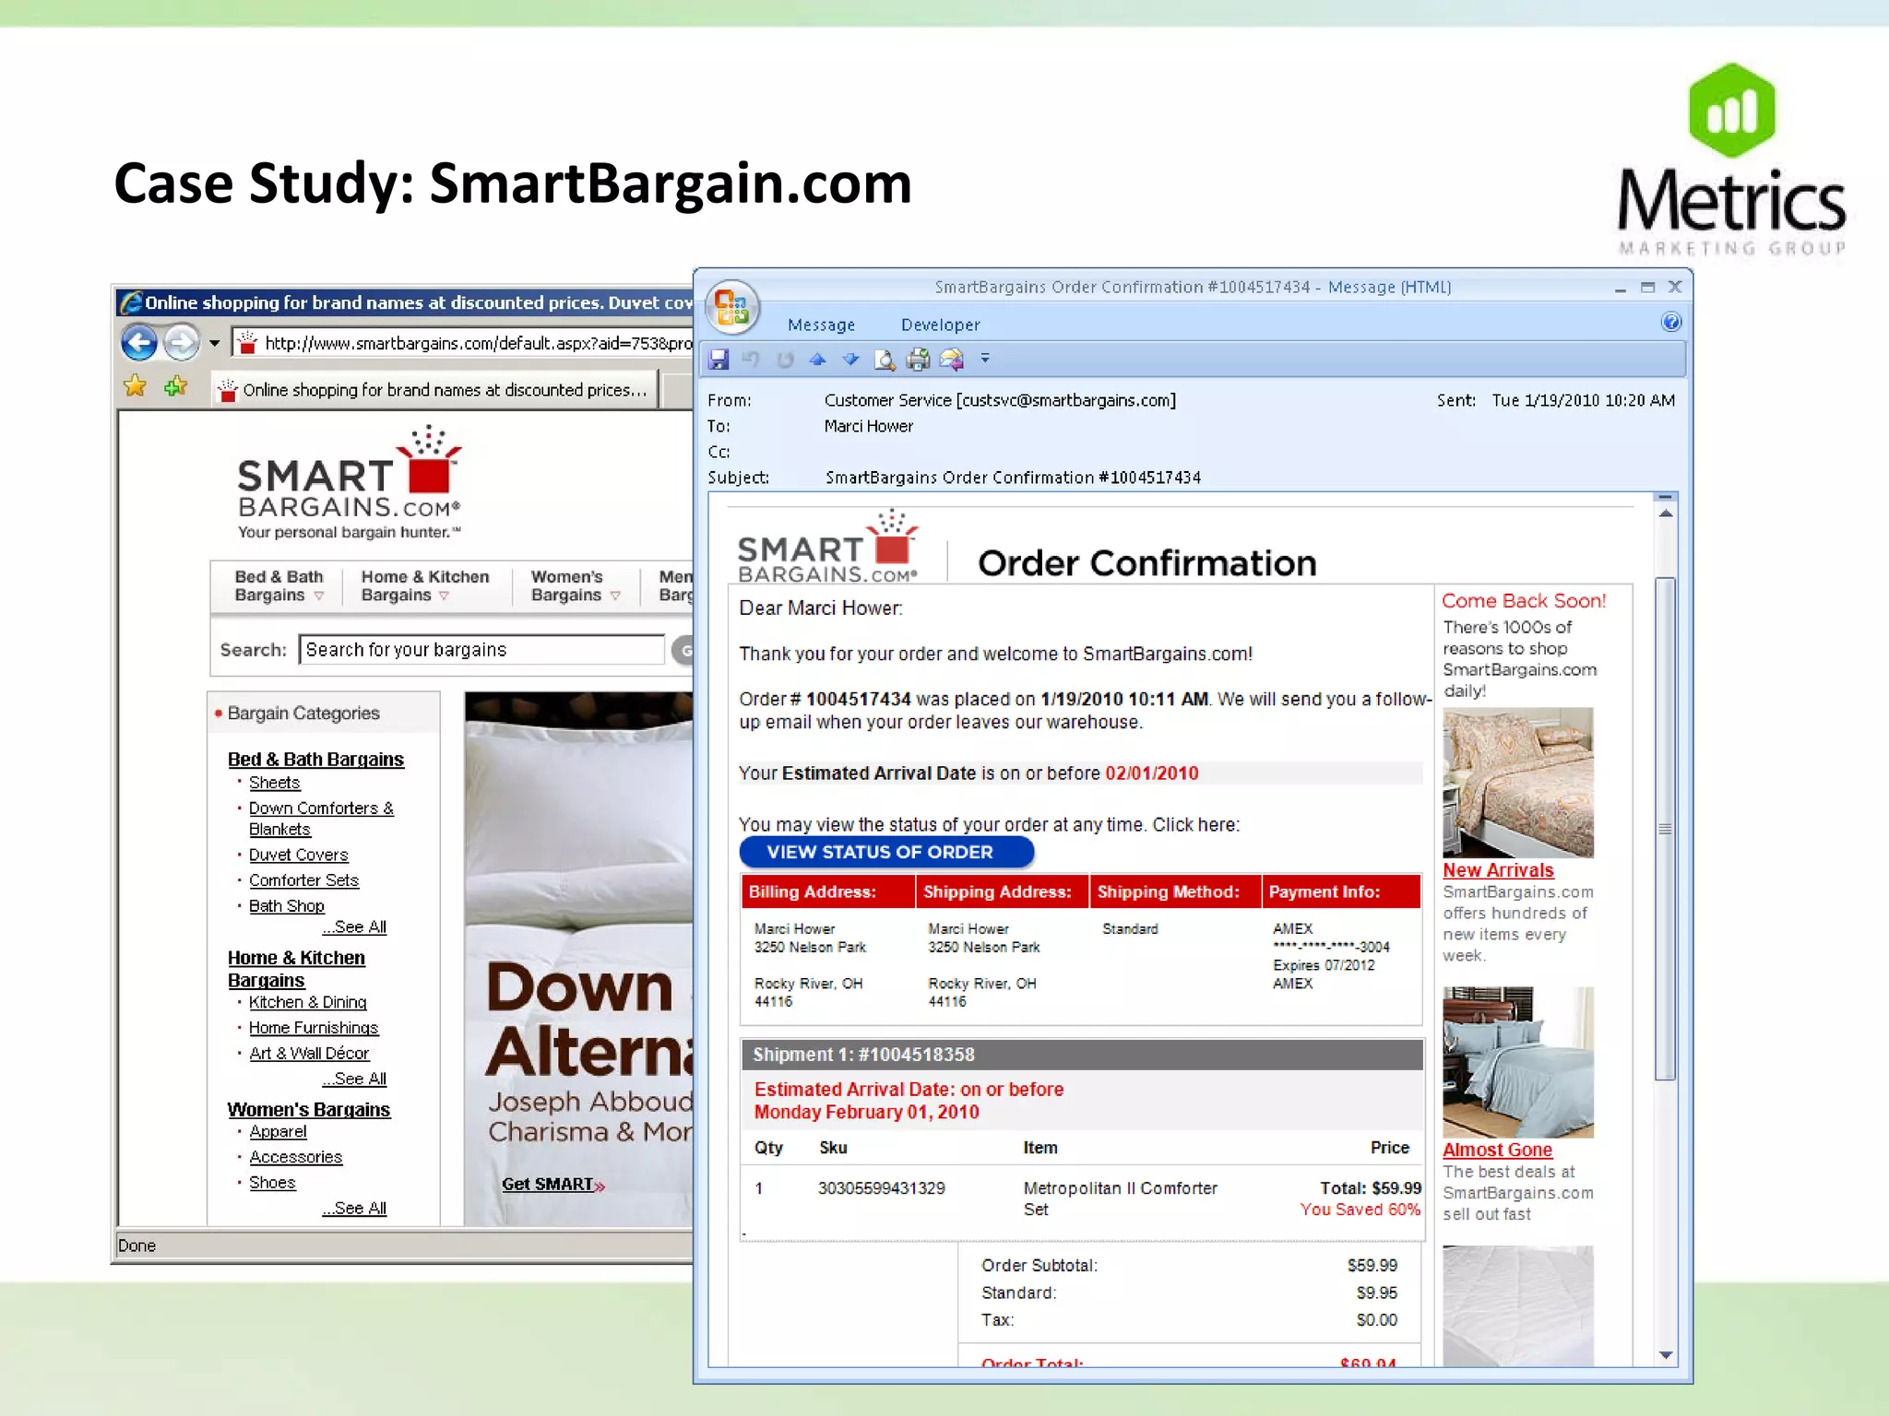
Task: Open browser recent pages dropdown arrow
Action: 215,343
